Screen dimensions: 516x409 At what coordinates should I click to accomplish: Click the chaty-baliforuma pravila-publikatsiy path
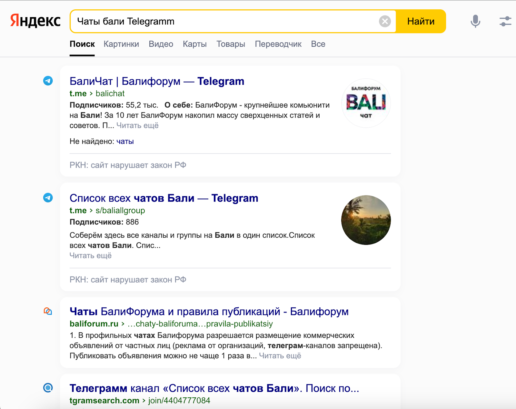(x=200, y=324)
